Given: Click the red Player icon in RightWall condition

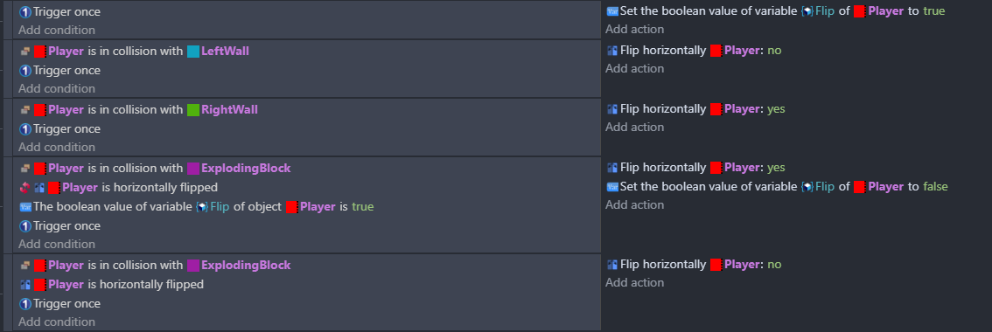Looking at the screenshot, I should pos(40,109).
